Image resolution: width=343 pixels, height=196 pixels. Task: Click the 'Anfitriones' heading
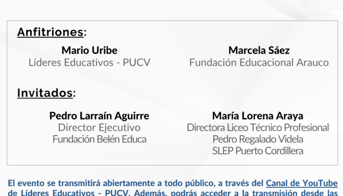point(50,32)
